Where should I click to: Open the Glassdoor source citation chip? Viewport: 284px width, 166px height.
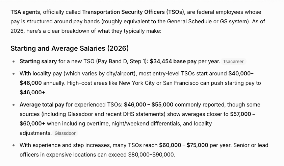pos(65,133)
